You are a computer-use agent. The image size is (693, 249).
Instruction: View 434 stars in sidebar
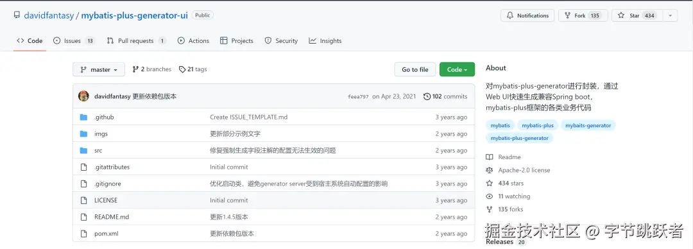click(x=505, y=183)
